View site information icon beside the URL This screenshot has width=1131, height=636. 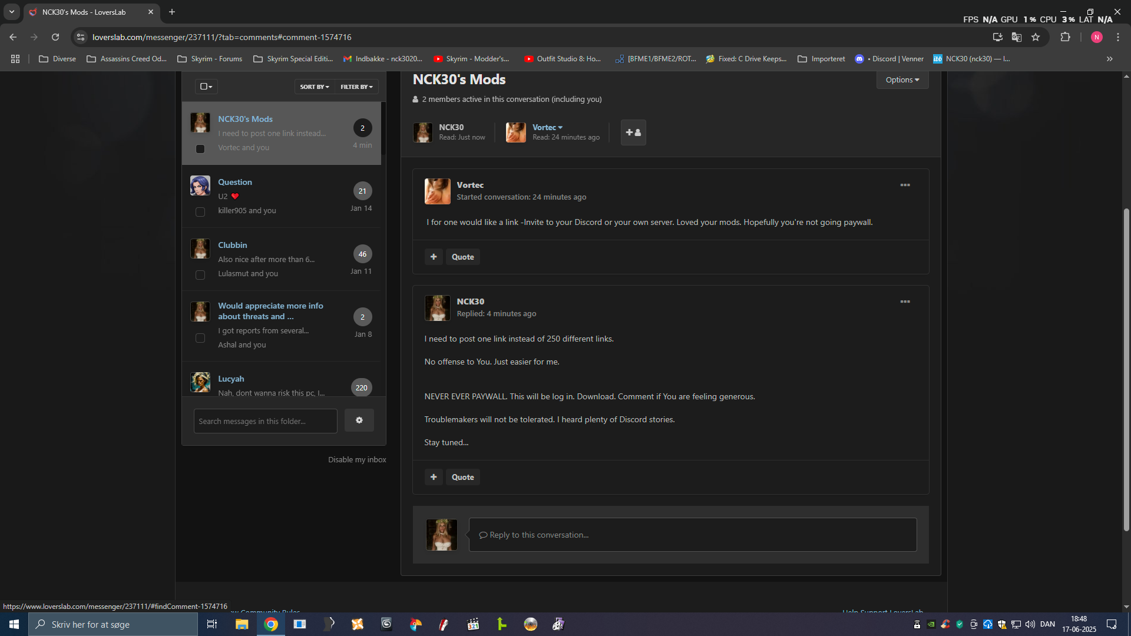(81, 37)
